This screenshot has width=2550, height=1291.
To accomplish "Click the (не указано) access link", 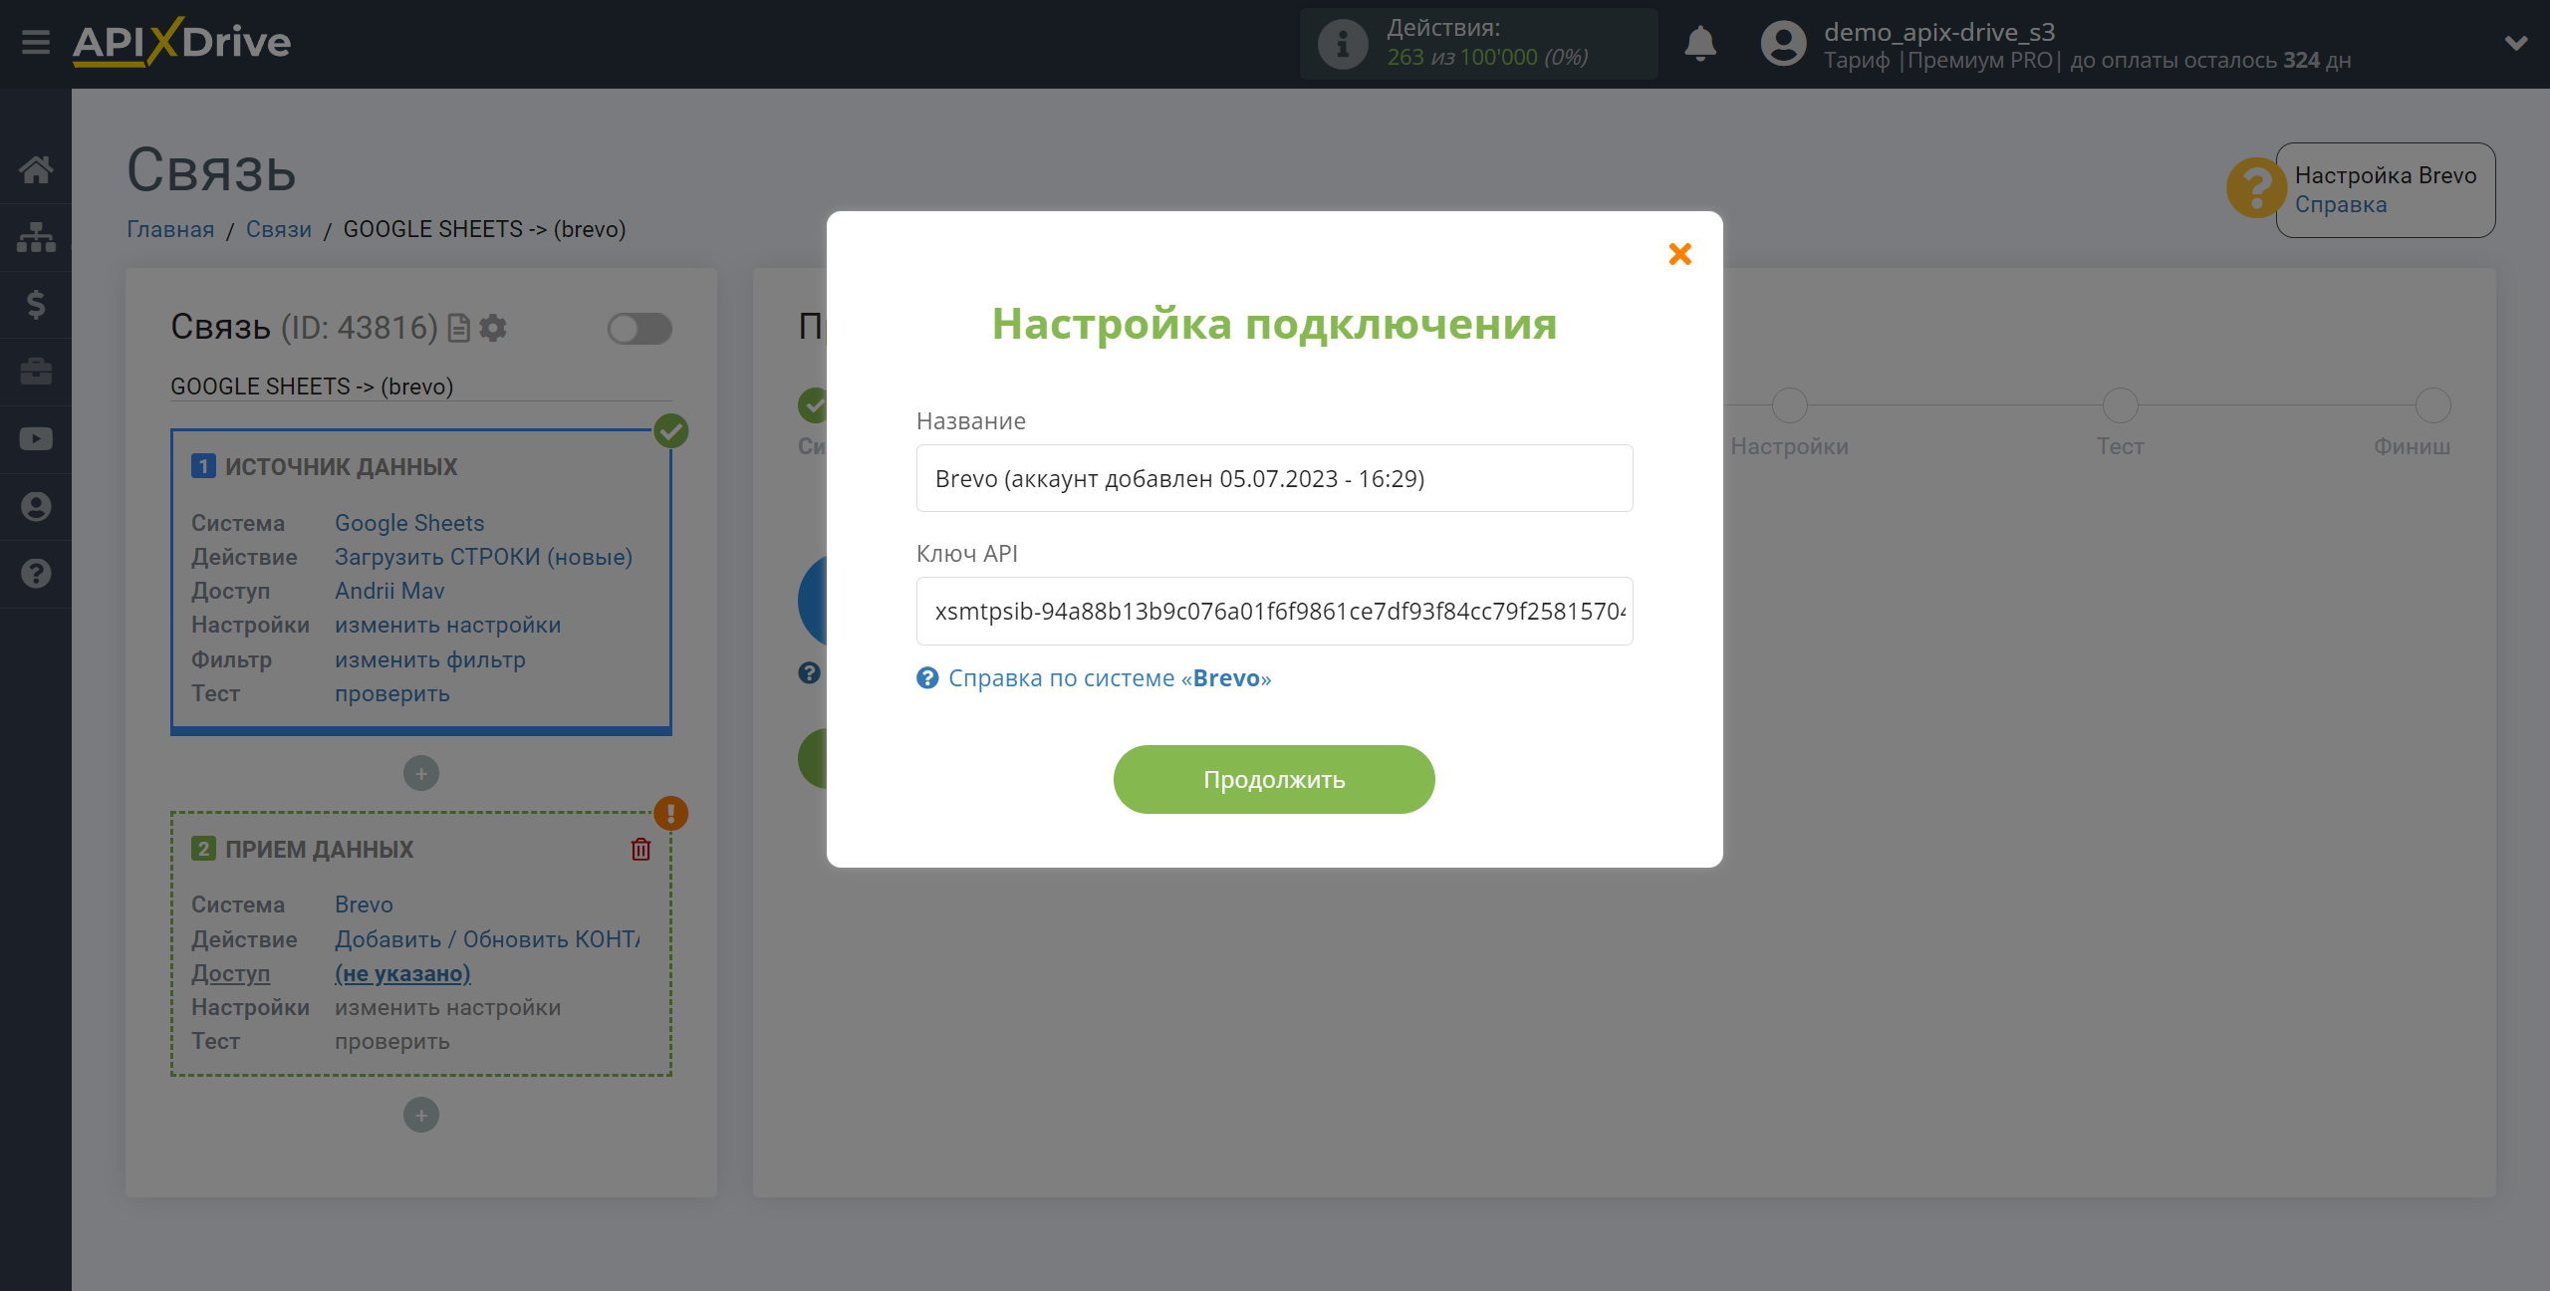I will (402, 973).
